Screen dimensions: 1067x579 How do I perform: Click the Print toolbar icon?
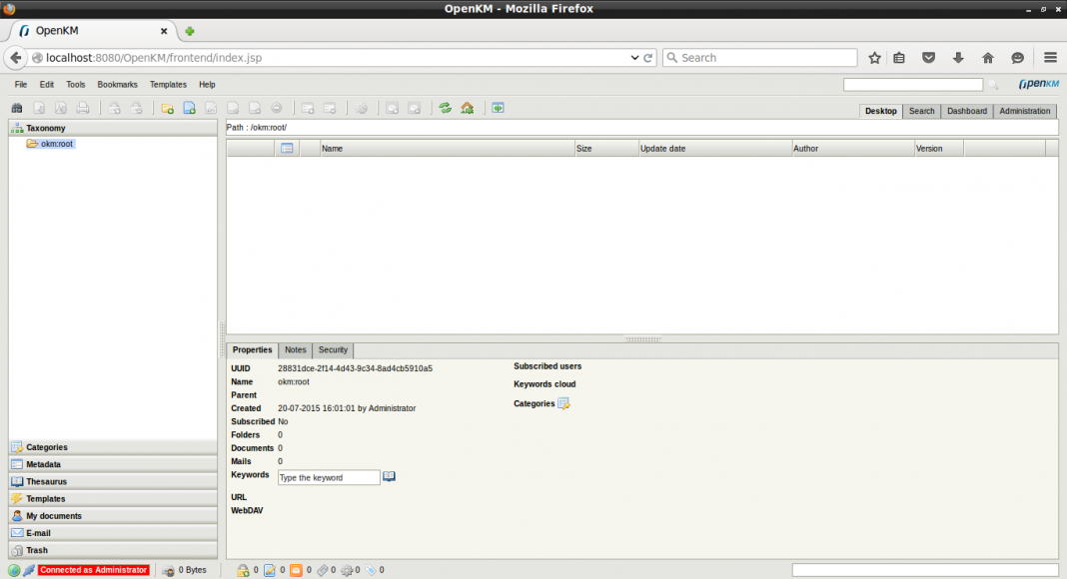click(x=82, y=108)
